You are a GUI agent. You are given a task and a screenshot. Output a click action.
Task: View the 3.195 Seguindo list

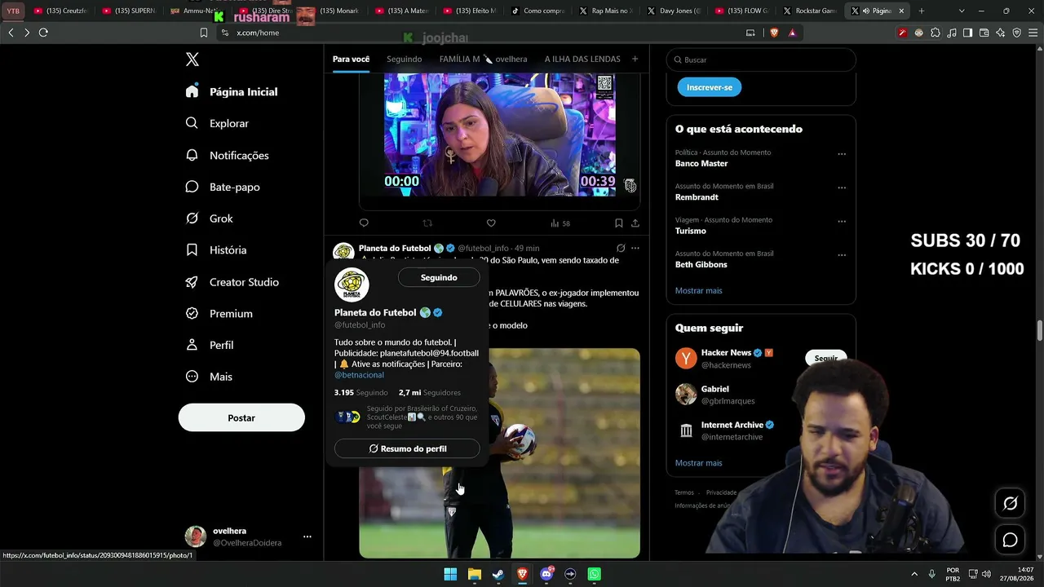click(361, 392)
